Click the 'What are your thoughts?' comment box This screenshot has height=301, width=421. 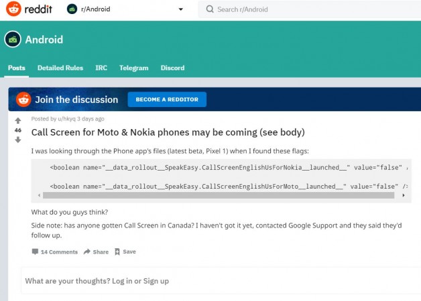pyautogui.click(x=221, y=281)
